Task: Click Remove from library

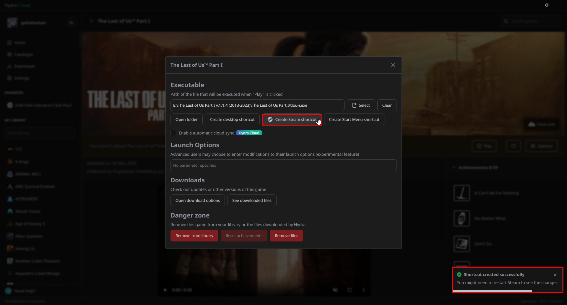Action: pyautogui.click(x=194, y=236)
